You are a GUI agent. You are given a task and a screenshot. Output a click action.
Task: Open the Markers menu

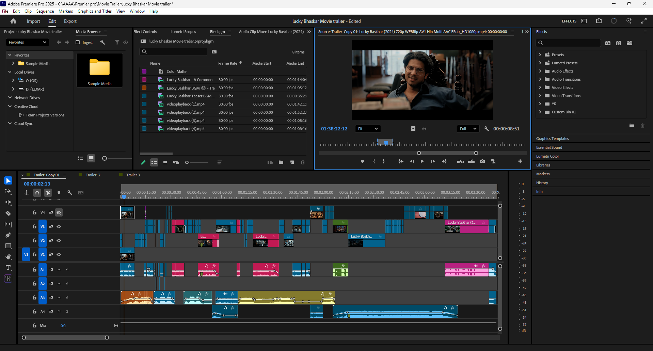click(x=66, y=11)
